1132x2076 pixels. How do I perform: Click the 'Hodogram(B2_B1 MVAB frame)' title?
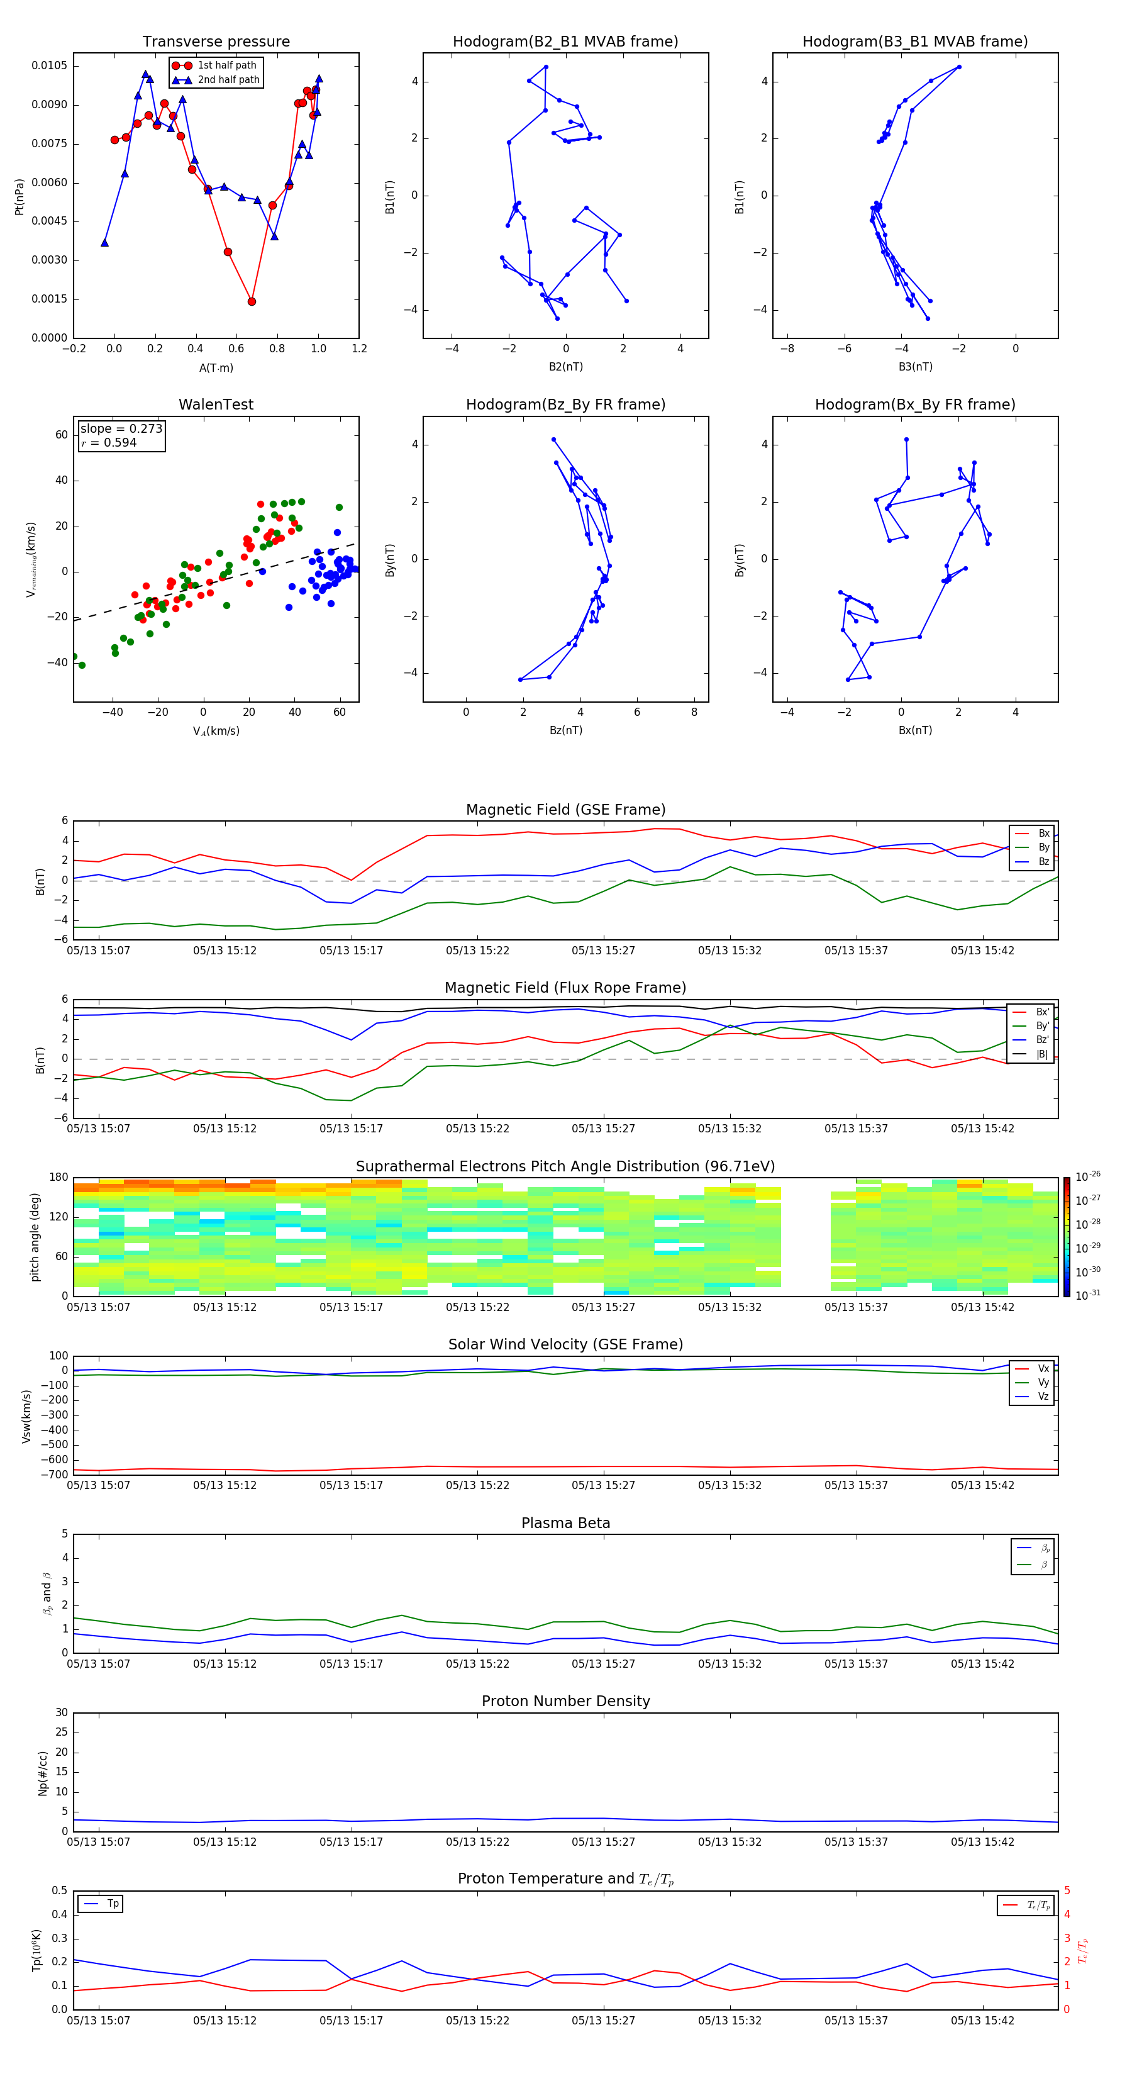pyautogui.click(x=565, y=41)
